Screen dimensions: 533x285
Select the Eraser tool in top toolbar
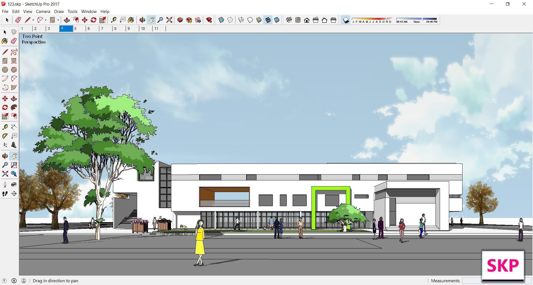(18, 20)
